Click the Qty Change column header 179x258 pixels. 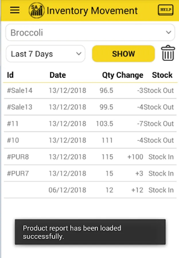tap(122, 75)
